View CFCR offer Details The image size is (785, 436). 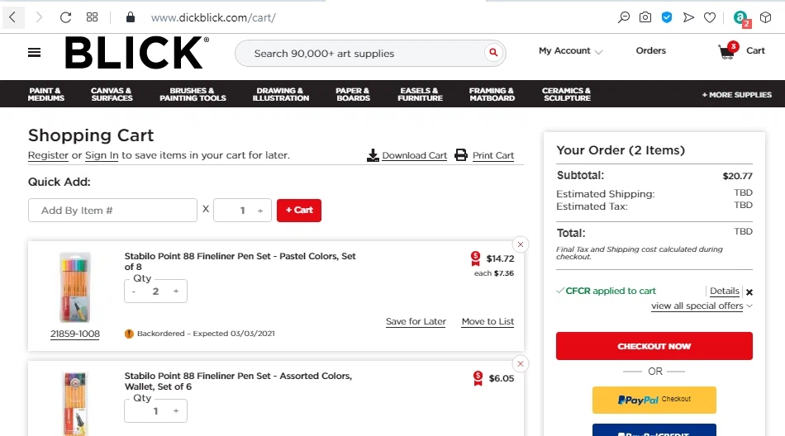pyautogui.click(x=725, y=291)
